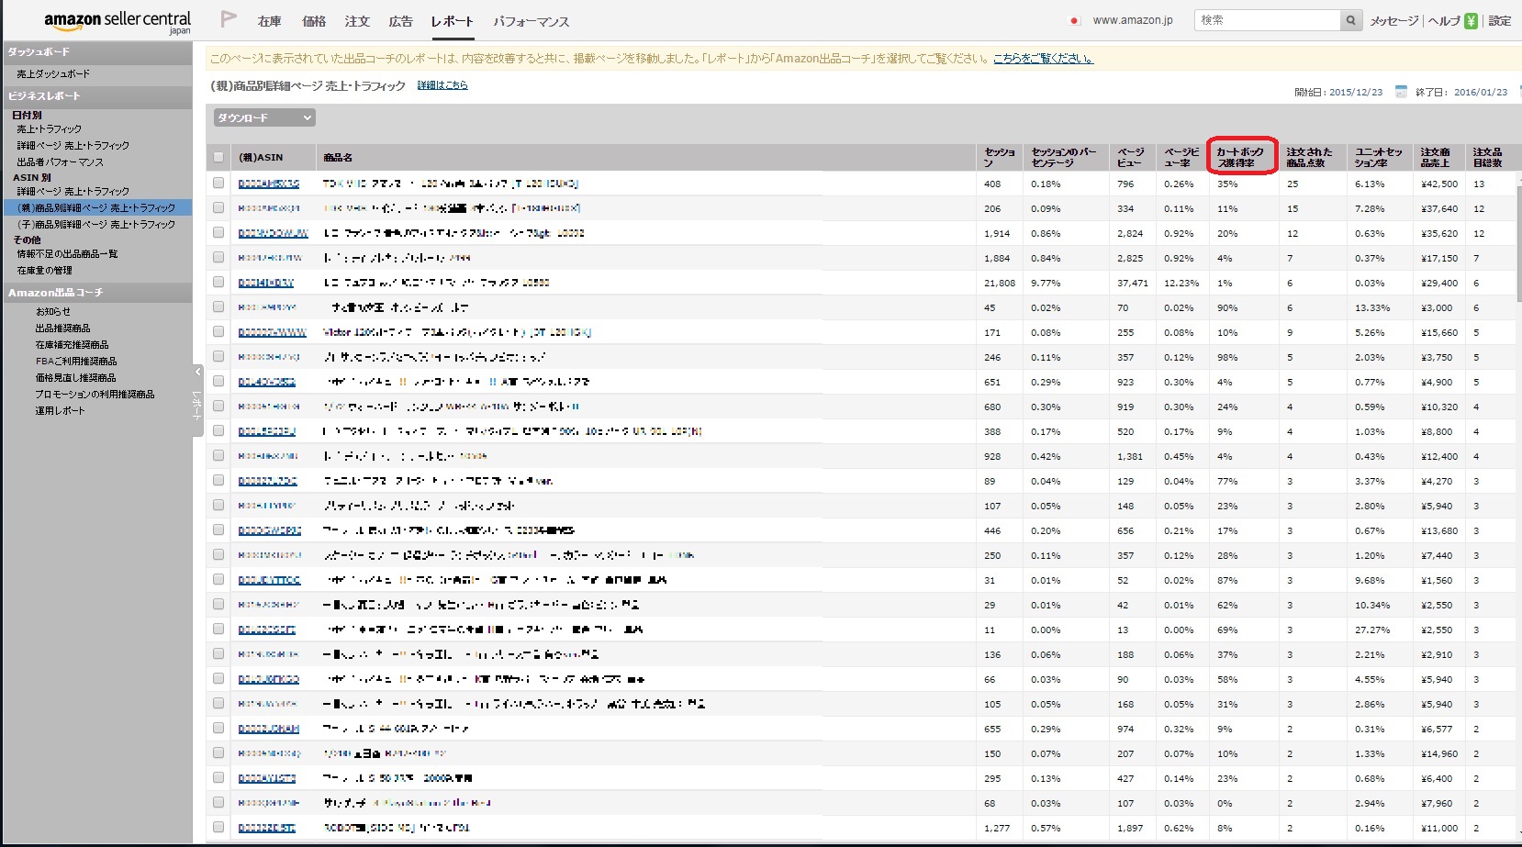This screenshot has height=847, width=1522.
Task: Tick the checkbox of the row with ¥15,660 sales
Action: (218, 332)
